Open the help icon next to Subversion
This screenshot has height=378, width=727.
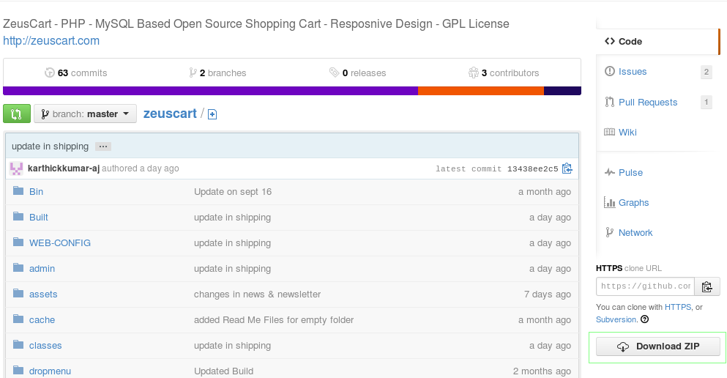coord(644,319)
